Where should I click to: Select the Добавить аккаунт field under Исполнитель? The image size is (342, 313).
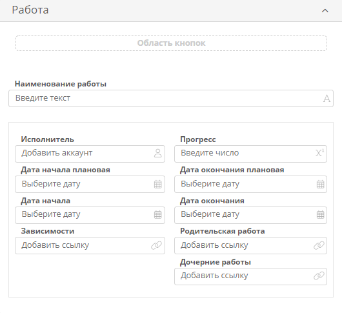pos(90,154)
